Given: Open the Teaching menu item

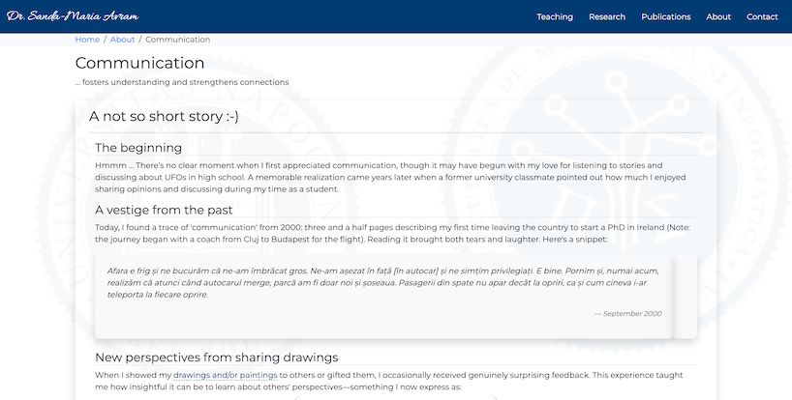Looking at the screenshot, I should coord(555,16).
